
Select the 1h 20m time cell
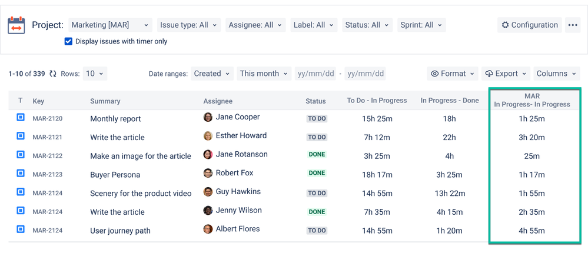click(x=449, y=231)
